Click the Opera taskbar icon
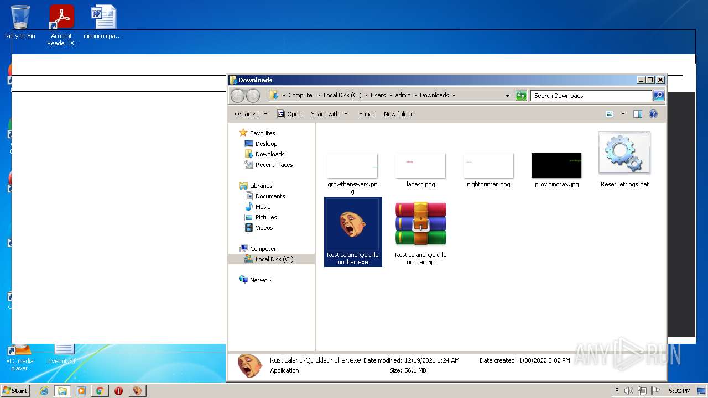 (118, 391)
